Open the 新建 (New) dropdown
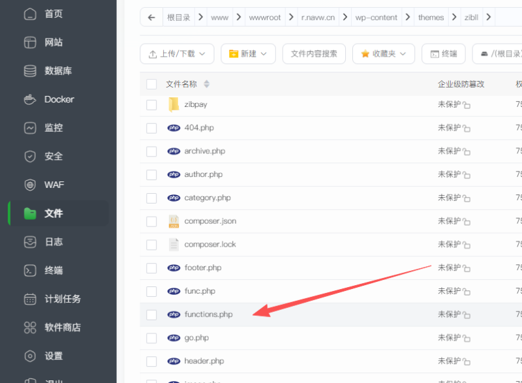Screen dimensions: 522x383 [248, 54]
